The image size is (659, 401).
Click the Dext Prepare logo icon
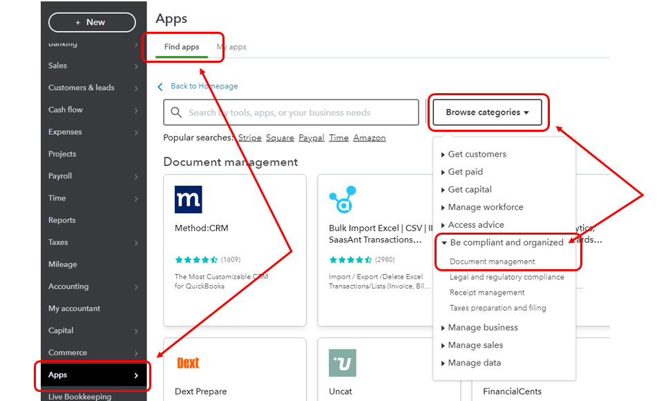tap(188, 363)
